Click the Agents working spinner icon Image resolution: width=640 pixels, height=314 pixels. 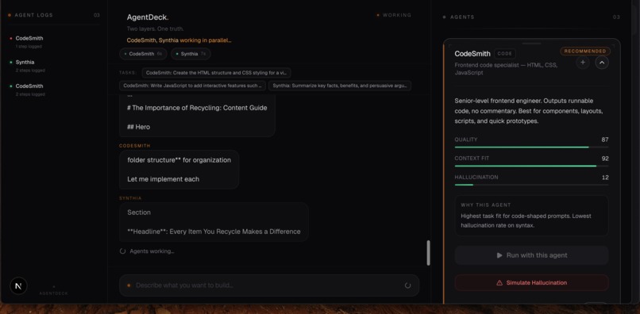click(122, 251)
